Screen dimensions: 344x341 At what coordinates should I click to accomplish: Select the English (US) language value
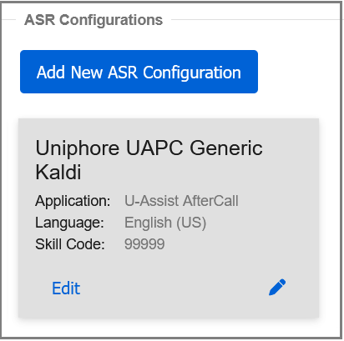click(165, 223)
